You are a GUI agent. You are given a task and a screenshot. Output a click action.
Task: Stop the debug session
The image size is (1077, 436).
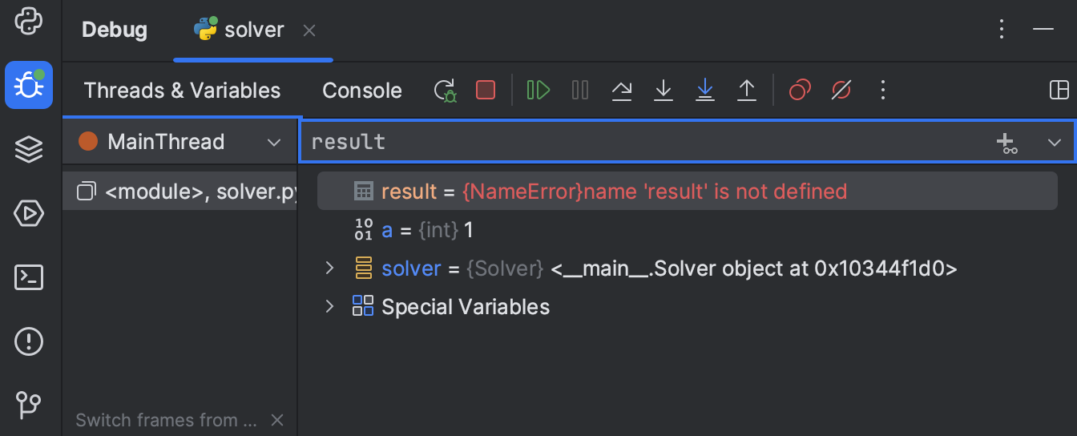(x=486, y=90)
